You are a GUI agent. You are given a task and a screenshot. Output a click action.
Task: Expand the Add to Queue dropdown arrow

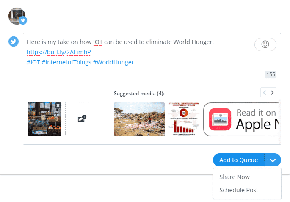click(x=273, y=160)
